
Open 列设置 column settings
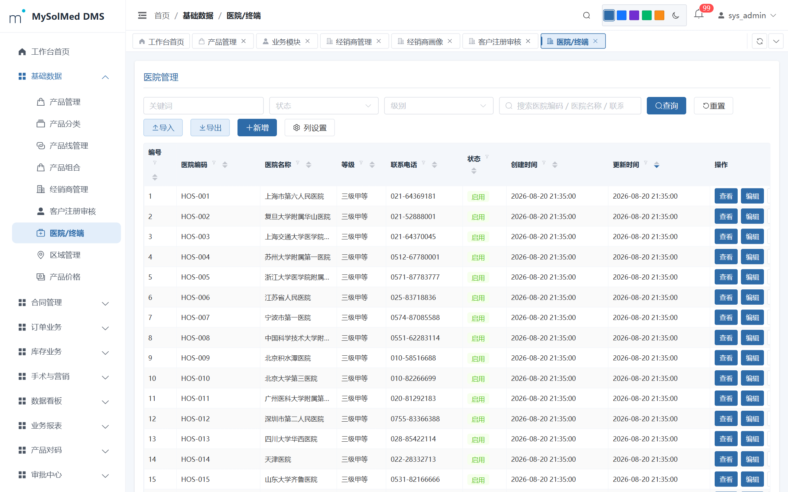pos(310,128)
